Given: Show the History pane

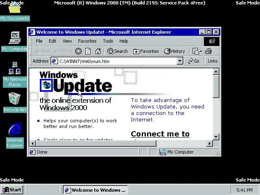Looking at the screenshot, I should click(x=174, y=51).
